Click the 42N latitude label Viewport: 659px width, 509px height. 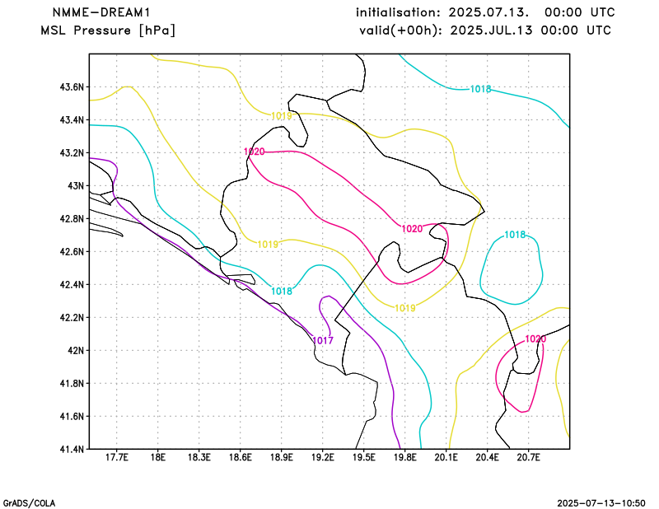click(76, 351)
